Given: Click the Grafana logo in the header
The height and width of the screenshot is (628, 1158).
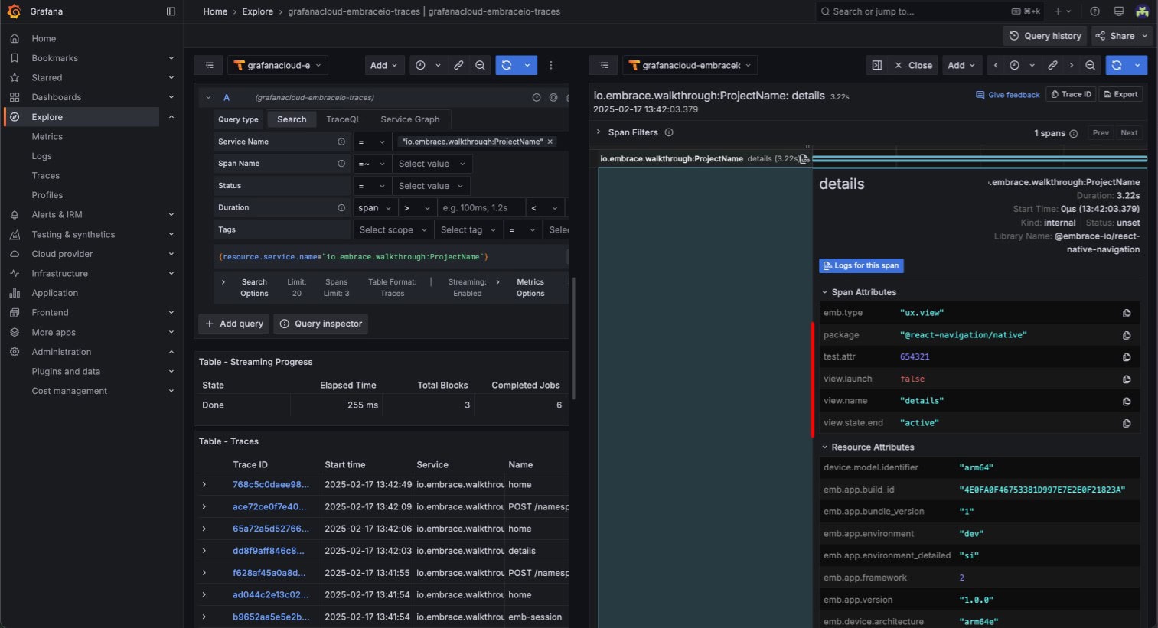Looking at the screenshot, I should [x=14, y=11].
